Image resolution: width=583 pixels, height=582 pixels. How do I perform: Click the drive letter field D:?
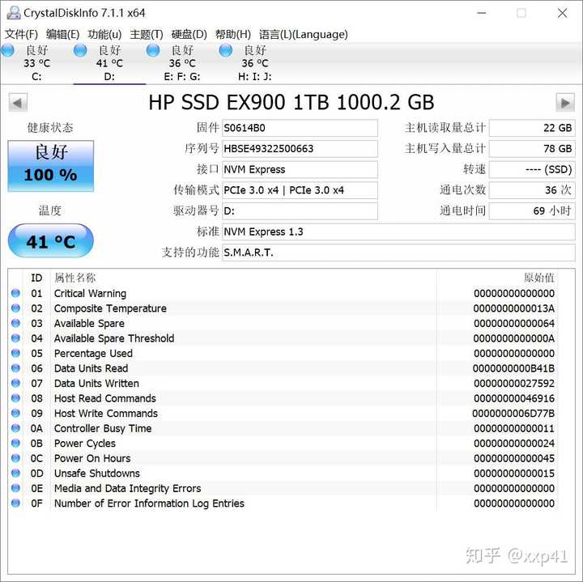point(300,211)
